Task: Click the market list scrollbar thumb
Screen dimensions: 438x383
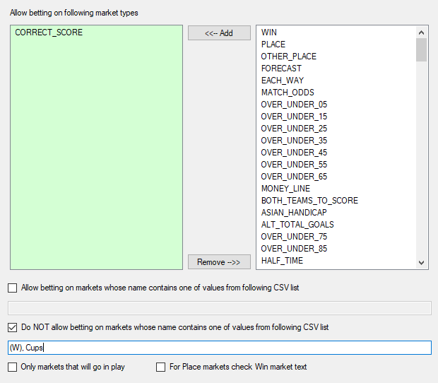Action: 421,49
